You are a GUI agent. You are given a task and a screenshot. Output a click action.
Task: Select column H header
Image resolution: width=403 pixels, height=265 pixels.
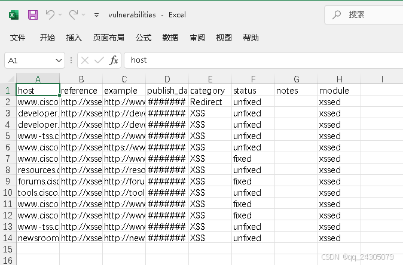point(339,79)
